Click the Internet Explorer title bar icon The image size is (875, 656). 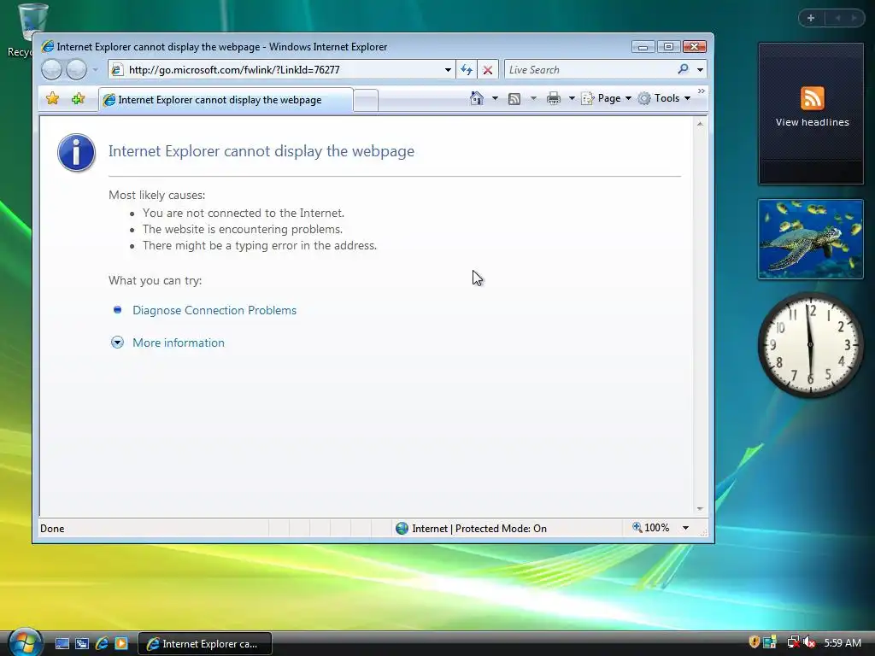click(48, 47)
